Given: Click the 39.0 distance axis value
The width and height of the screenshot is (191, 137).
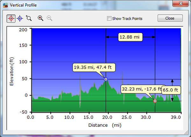Looking at the screenshot, I should pos(175,117).
